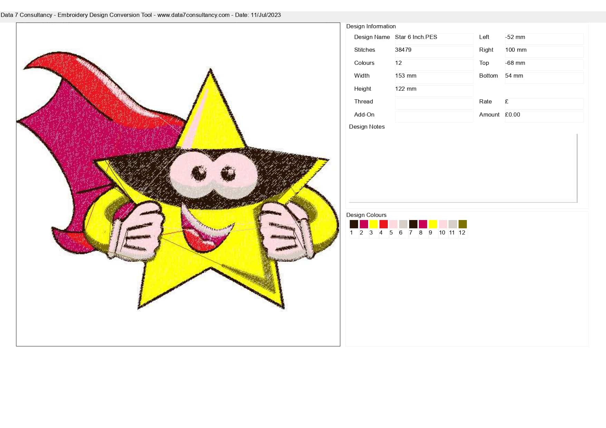The image size is (606, 428).
Task: Select the Amount field '£0.00'
Action: [x=544, y=116]
